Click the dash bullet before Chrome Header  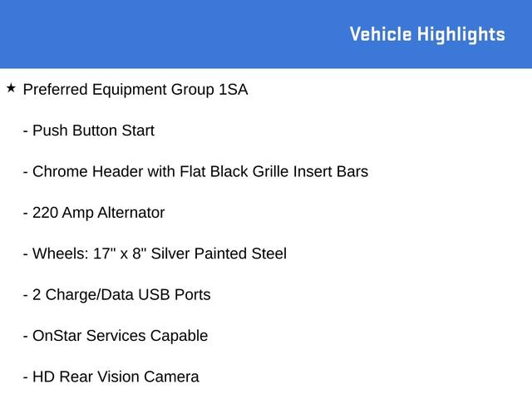click(x=26, y=173)
